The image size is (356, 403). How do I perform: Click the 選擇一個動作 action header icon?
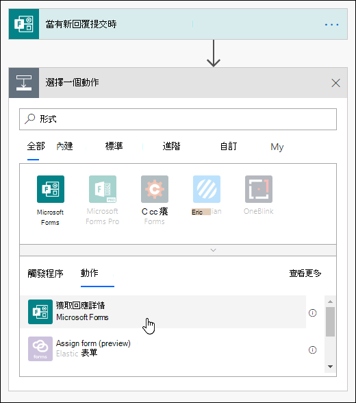[x=24, y=83]
